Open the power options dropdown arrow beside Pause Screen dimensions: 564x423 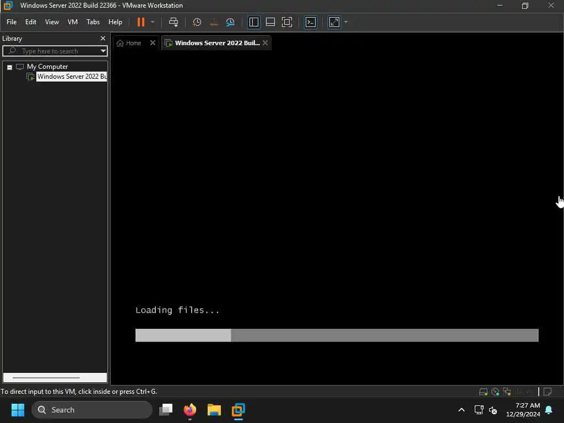tap(153, 22)
